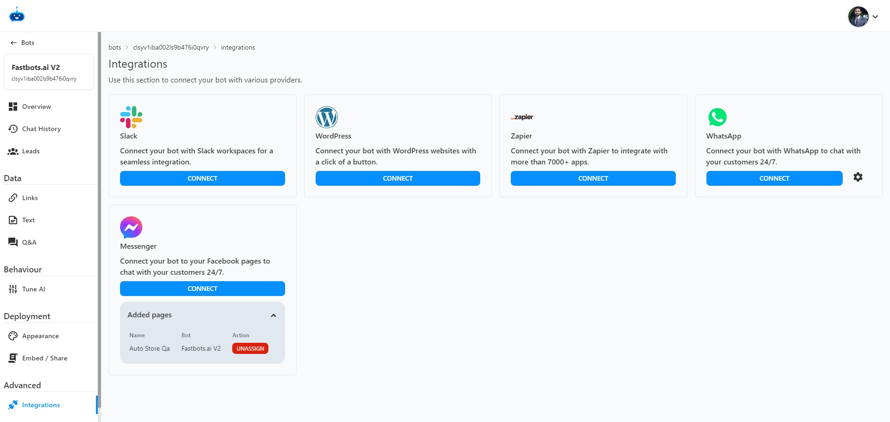Click the WordPress card title
890x422 pixels.
(333, 136)
